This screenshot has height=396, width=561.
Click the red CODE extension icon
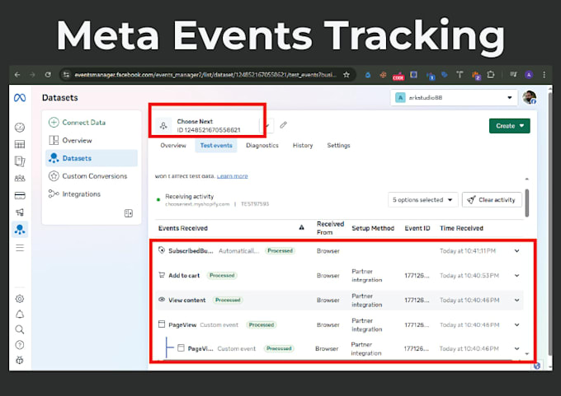pos(398,76)
